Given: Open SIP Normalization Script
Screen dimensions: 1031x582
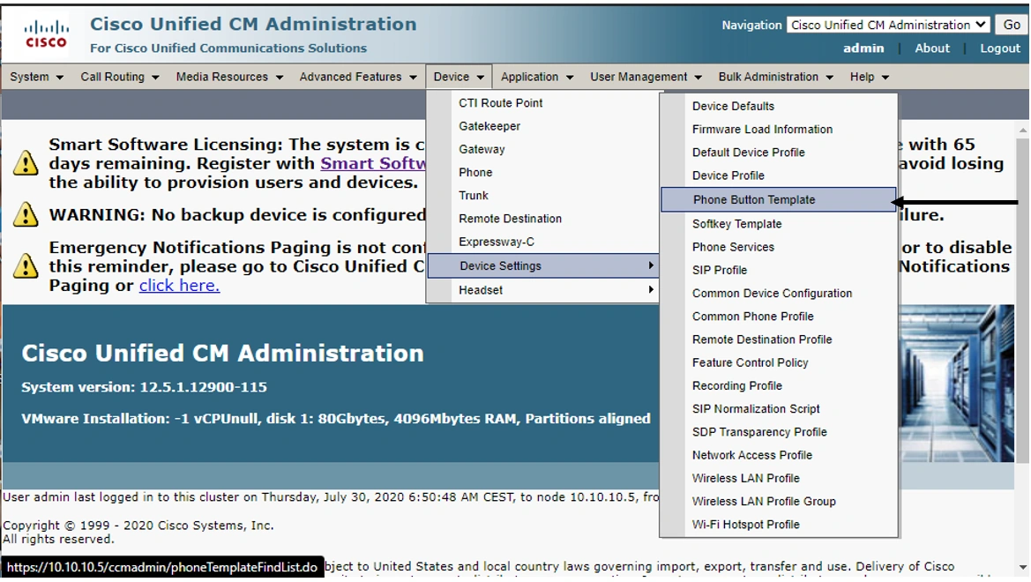Looking at the screenshot, I should pyautogui.click(x=779, y=409).
